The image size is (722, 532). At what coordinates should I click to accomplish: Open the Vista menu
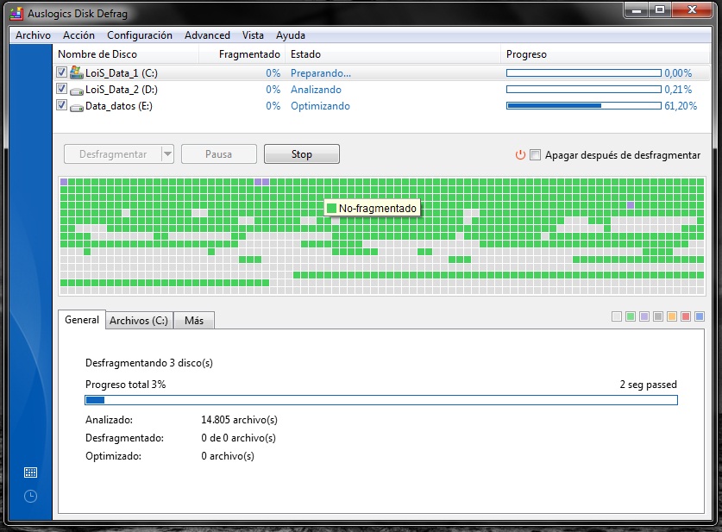[253, 35]
